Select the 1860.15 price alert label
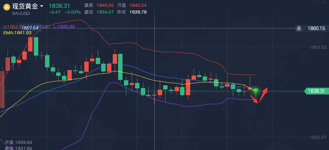 pos(316,28)
